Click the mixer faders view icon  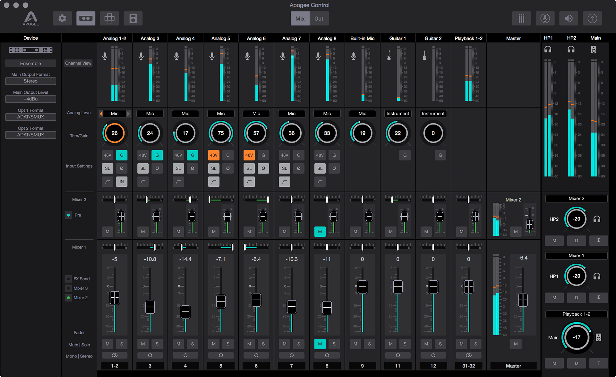click(521, 18)
